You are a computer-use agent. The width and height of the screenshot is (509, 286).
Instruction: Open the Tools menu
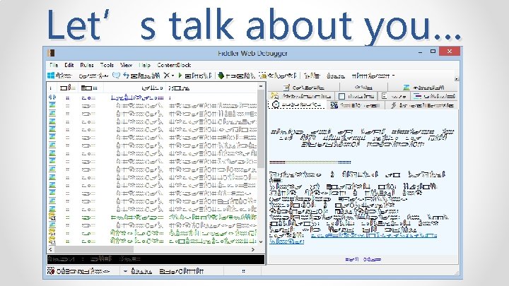(107, 65)
